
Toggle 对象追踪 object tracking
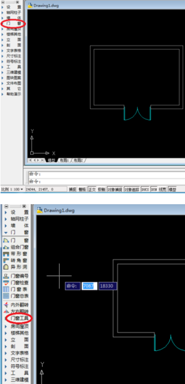click(x=132, y=189)
